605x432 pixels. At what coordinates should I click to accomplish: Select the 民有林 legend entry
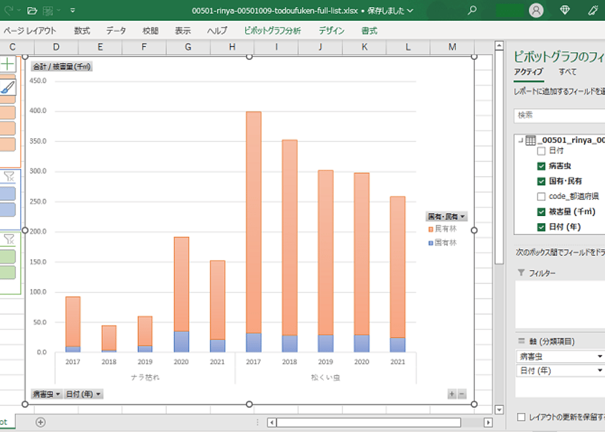443,229
